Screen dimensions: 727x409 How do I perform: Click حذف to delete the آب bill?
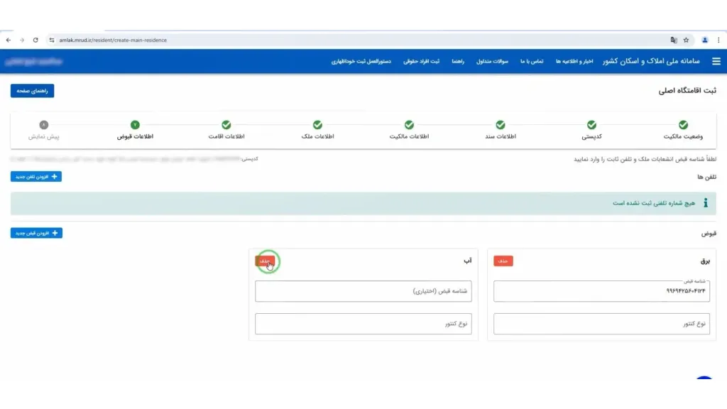pos(267,261)
